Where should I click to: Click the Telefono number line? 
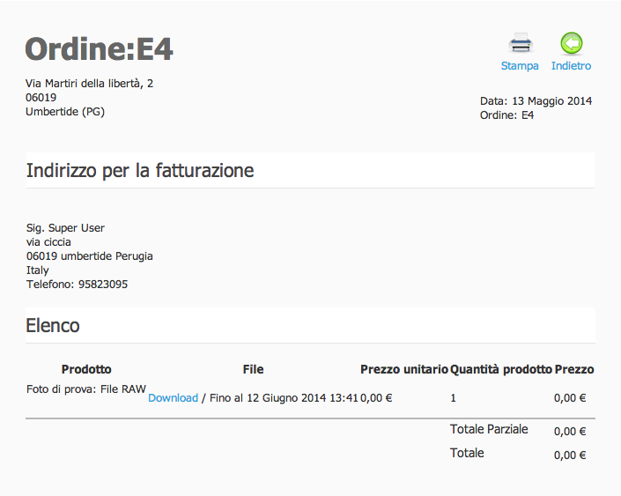coord(78,285)
